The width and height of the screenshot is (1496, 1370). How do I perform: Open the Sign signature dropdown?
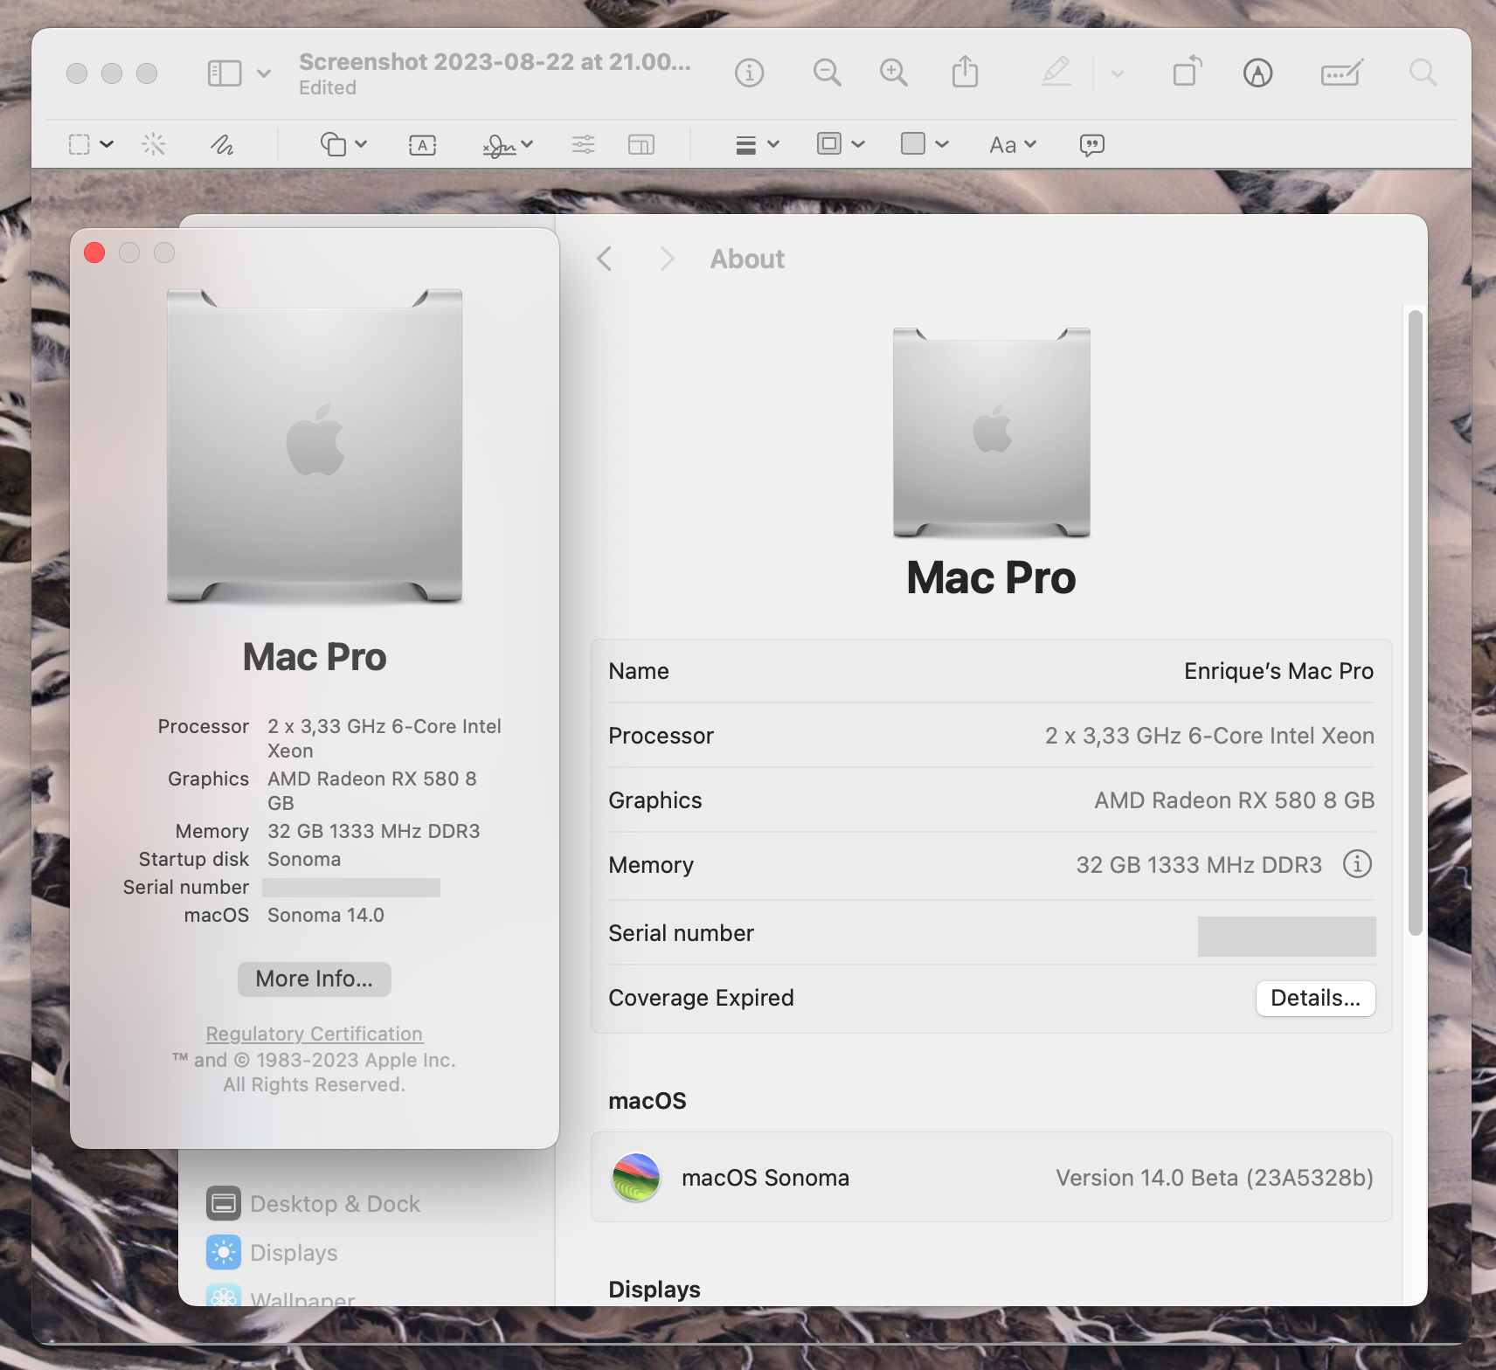[508, 145]
